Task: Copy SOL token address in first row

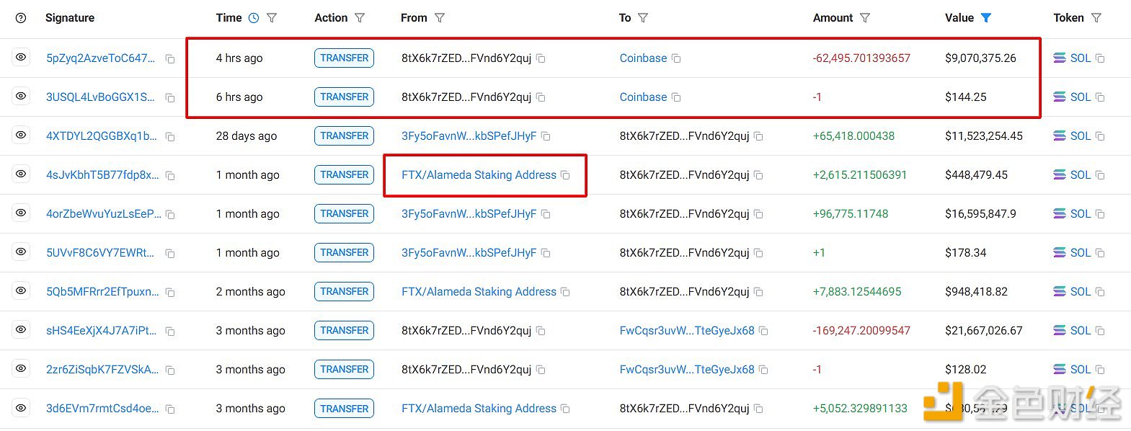Action: pyautogui.click(x=1100, y=58)
